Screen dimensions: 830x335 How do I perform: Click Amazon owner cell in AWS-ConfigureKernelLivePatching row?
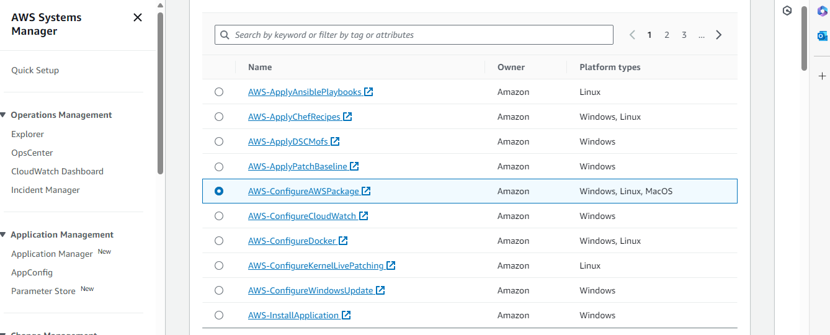(x=514, y=266)
